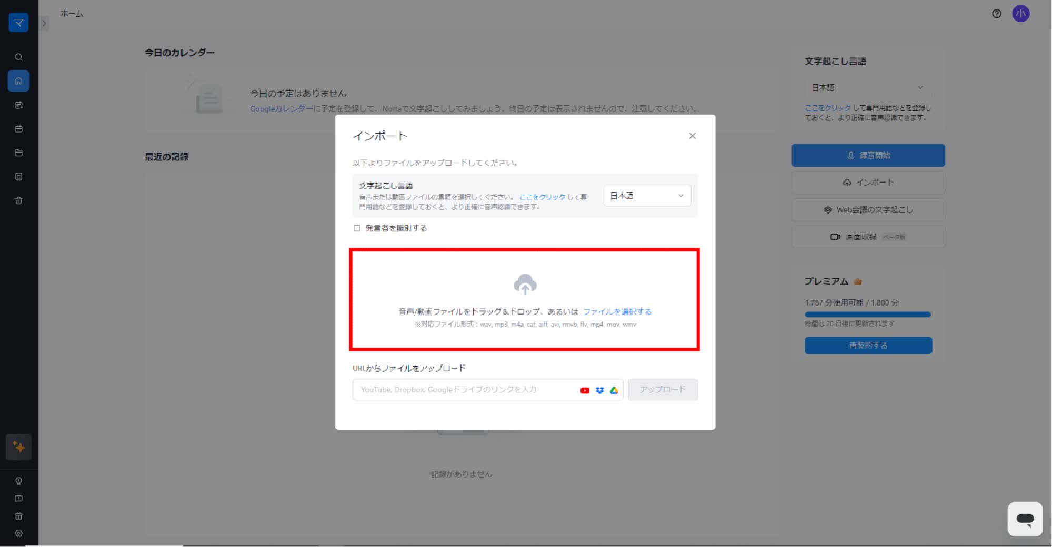Click the 最近の記録 heading
1052x547 pixels.
tap(166, 157)
